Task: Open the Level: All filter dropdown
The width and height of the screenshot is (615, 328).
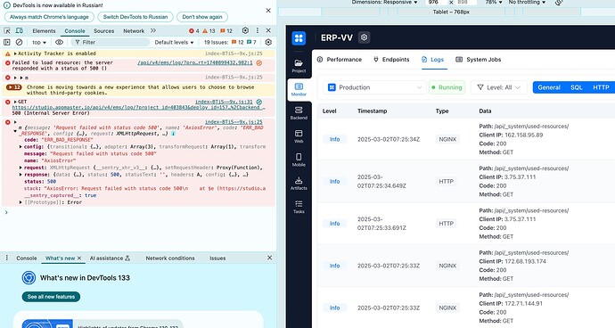Action: click(498, 87)
